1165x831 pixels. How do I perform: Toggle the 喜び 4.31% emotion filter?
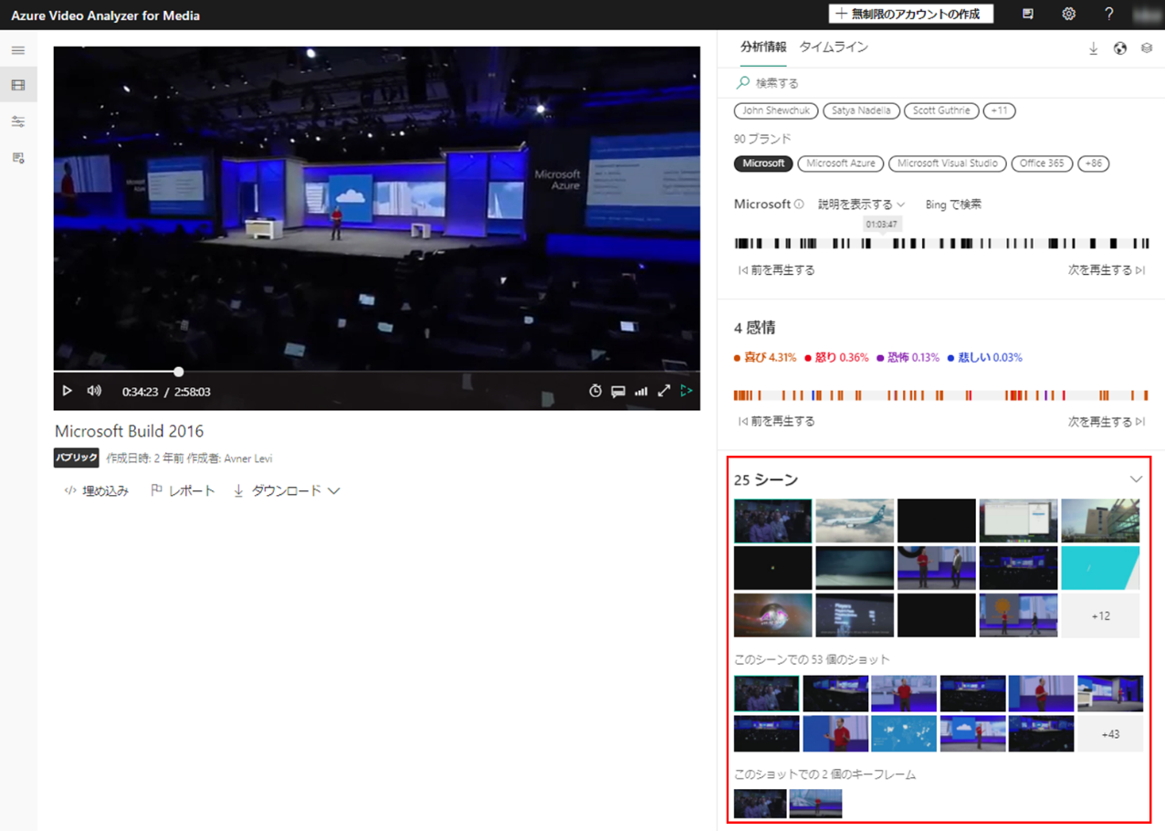pos(765,358)
